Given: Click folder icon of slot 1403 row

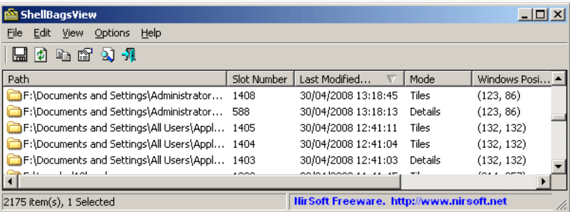Looking at the screenshot, I should pos(15,161).
